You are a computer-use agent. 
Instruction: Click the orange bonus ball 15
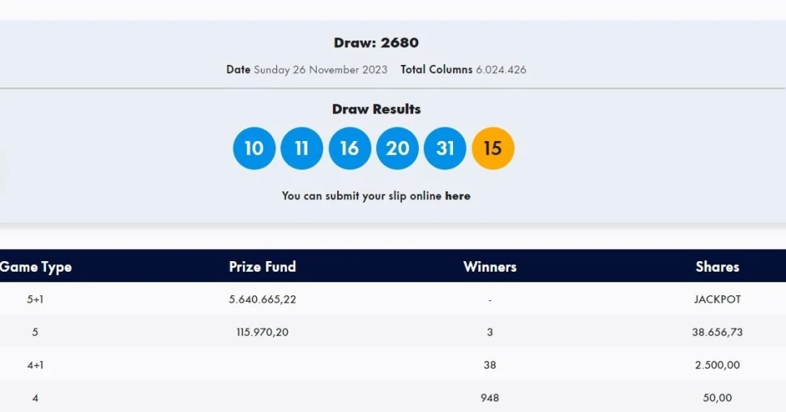(x=493, y=148)
